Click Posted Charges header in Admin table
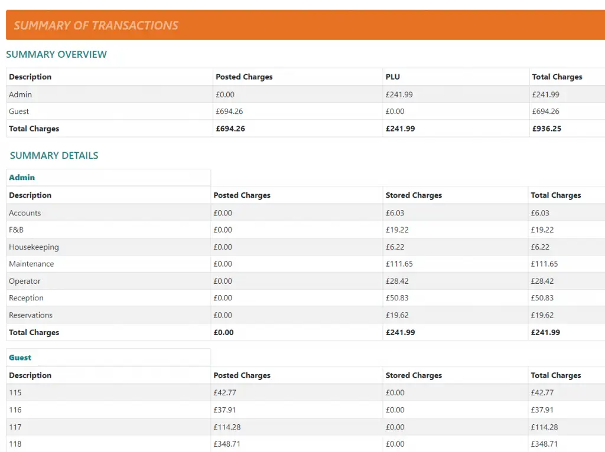This screenshot has width=605, height=452. pyautogui.click(x=242, y=195)
